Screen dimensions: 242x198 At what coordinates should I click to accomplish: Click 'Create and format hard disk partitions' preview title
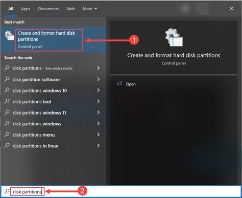click(x=174, y=55)
